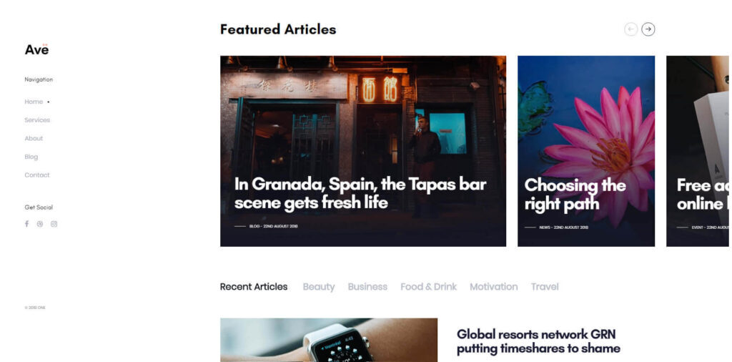The image size is (732, 362).
Task: Switch to the Beauty tab
Action: pyautogui.click(x=319, y=287)
